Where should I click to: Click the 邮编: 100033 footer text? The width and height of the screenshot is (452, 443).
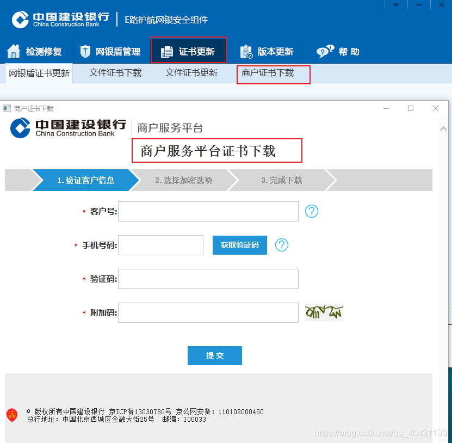point(184,420)
